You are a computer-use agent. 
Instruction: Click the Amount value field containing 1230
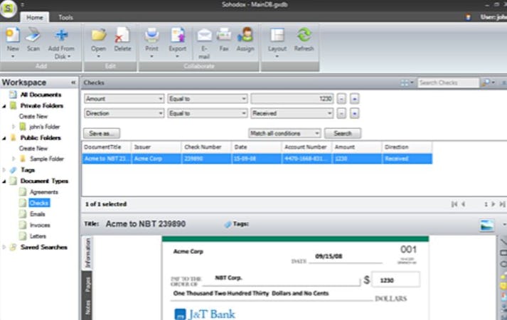click(x=292, y=99)
